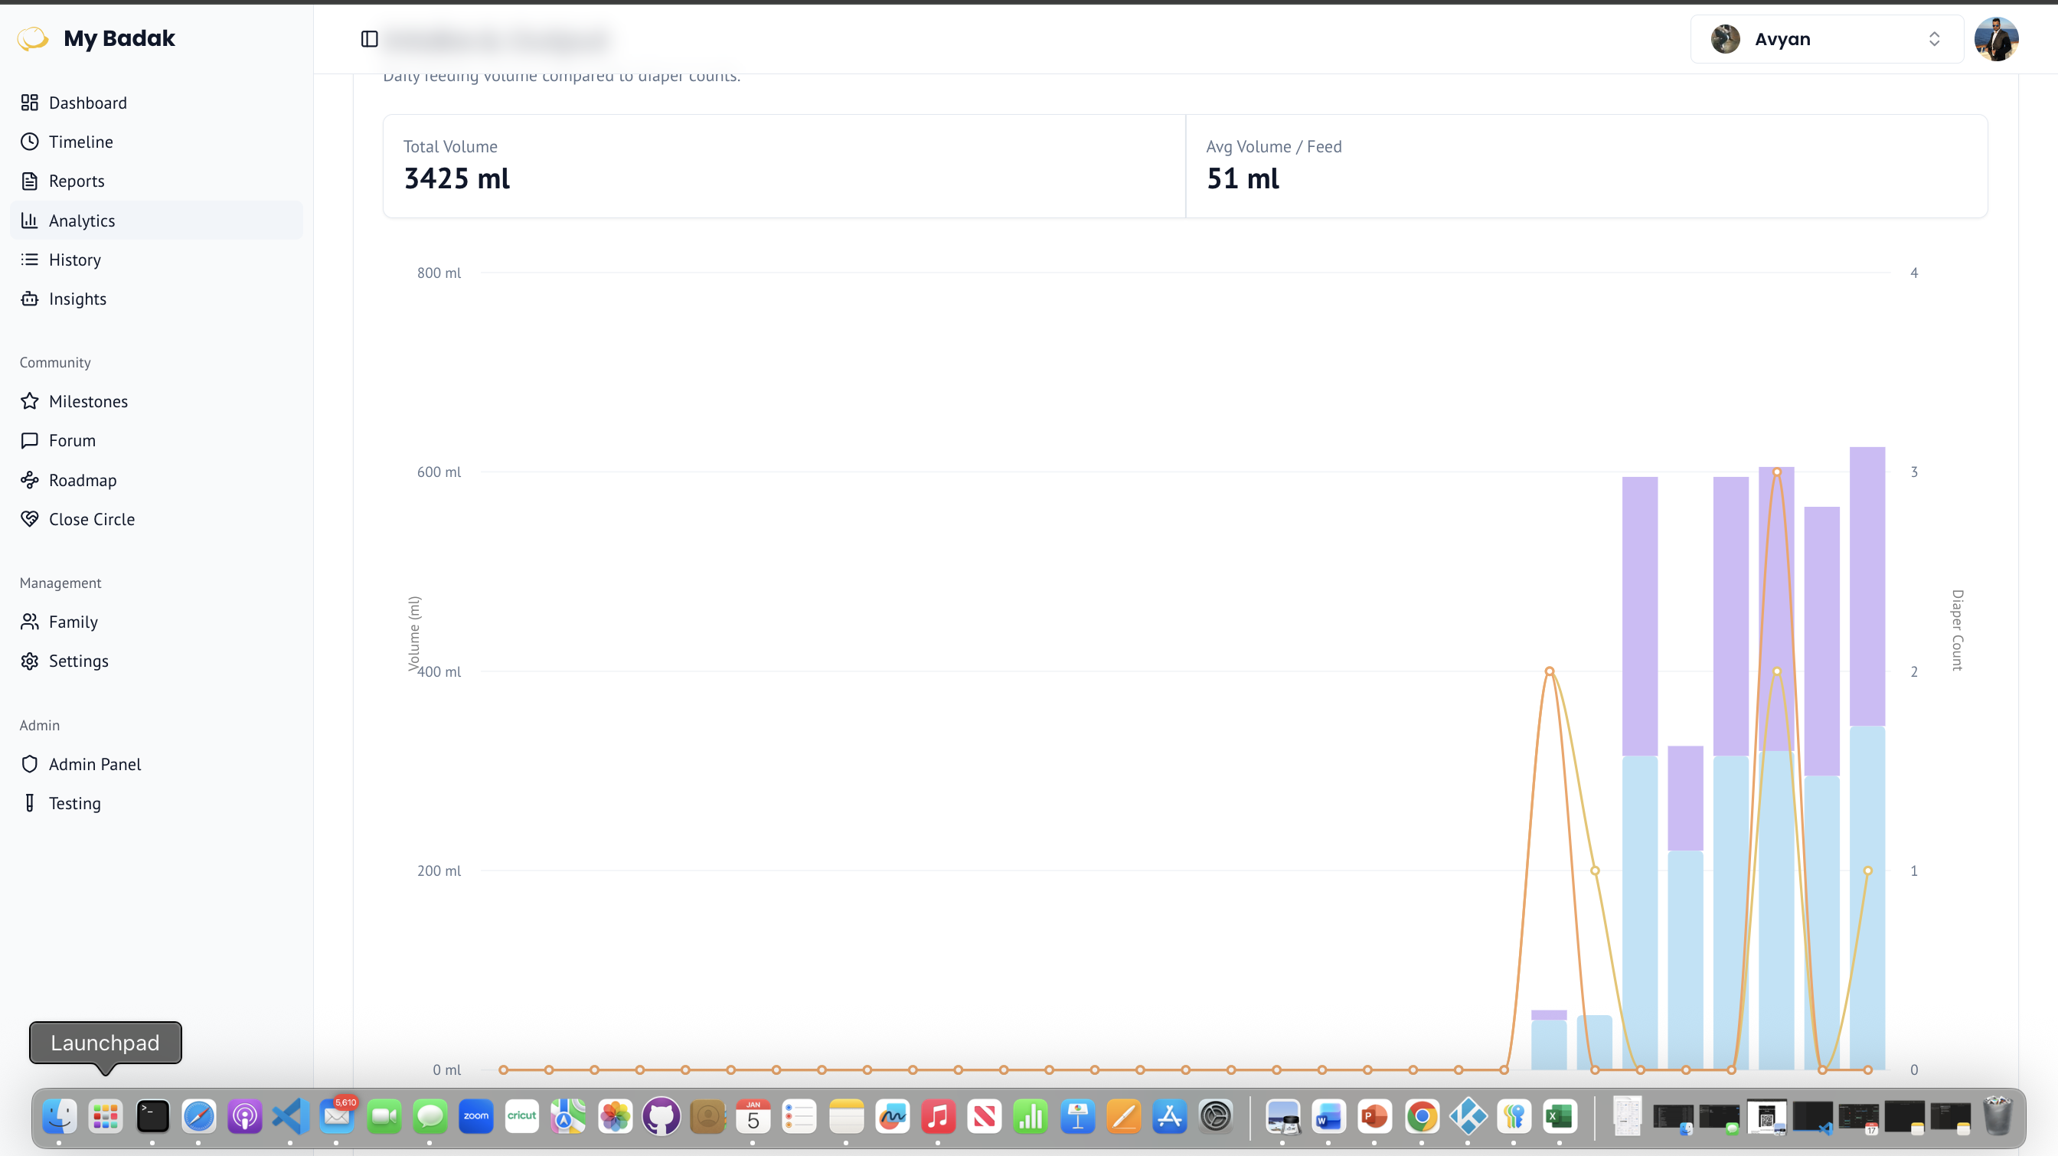Viewport: 2058px width, 1156px height.
Task: Open the Dashboard page
Action: (87, 103)
